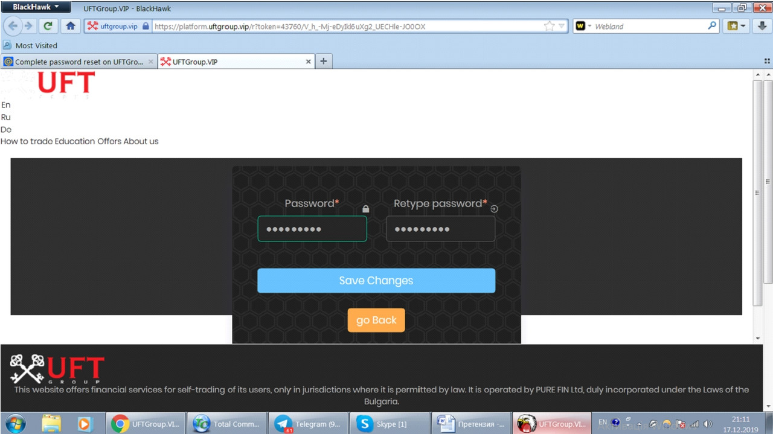Click the EN language indicator in tray

pos(602,422)
